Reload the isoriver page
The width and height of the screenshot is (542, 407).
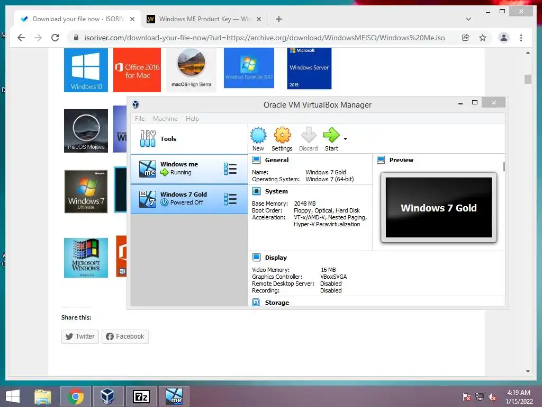click(55, 38)
